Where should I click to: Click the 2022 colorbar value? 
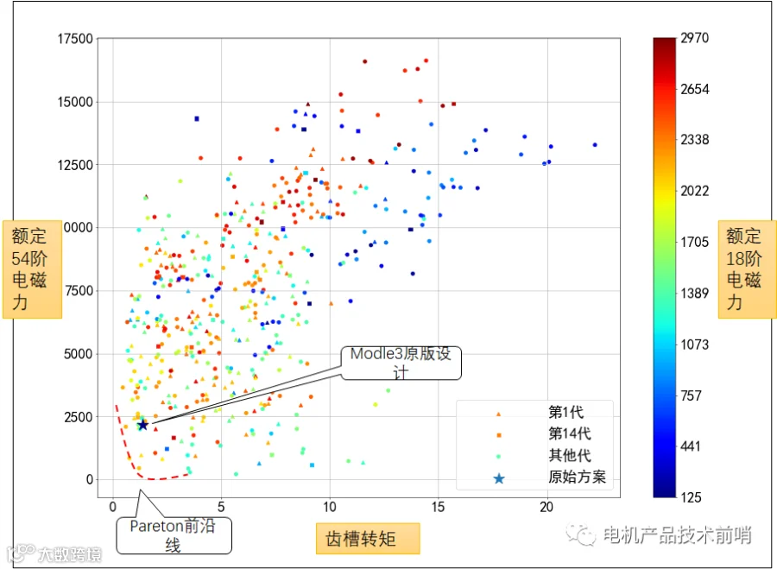[x=694, y=191]
